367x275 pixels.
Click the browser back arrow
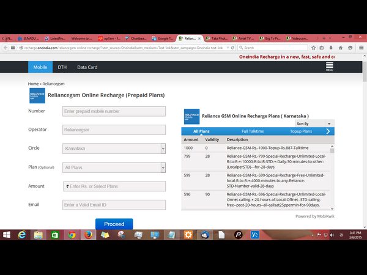coord(6,47)
